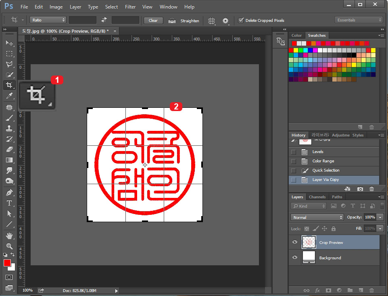Switch to the Channels tab
Viewport: 388px width, 296px height.
point(317,197)
